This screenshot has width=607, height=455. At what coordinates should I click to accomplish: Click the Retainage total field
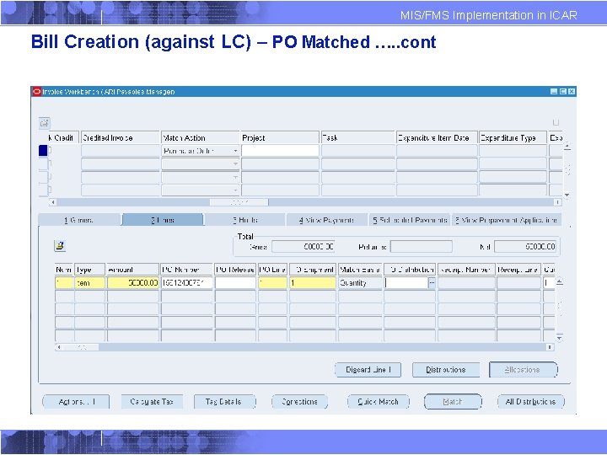coord(422,246)
